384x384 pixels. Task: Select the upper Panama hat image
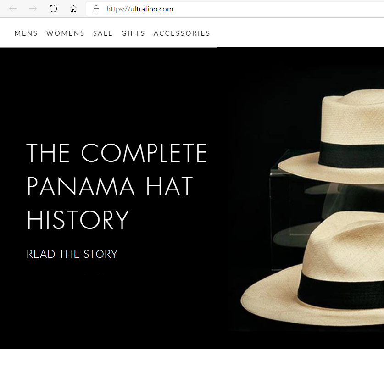(332, 136)
